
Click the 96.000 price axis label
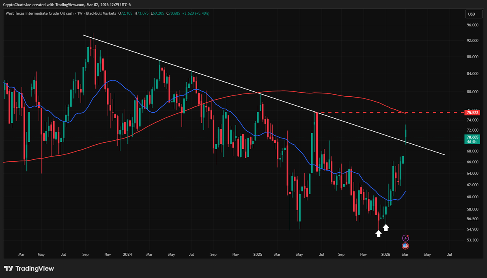click(473, 25)
